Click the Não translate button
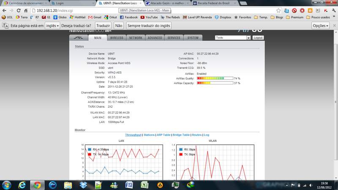The width and height of the screenshot is (338, 190). (119, 26)
